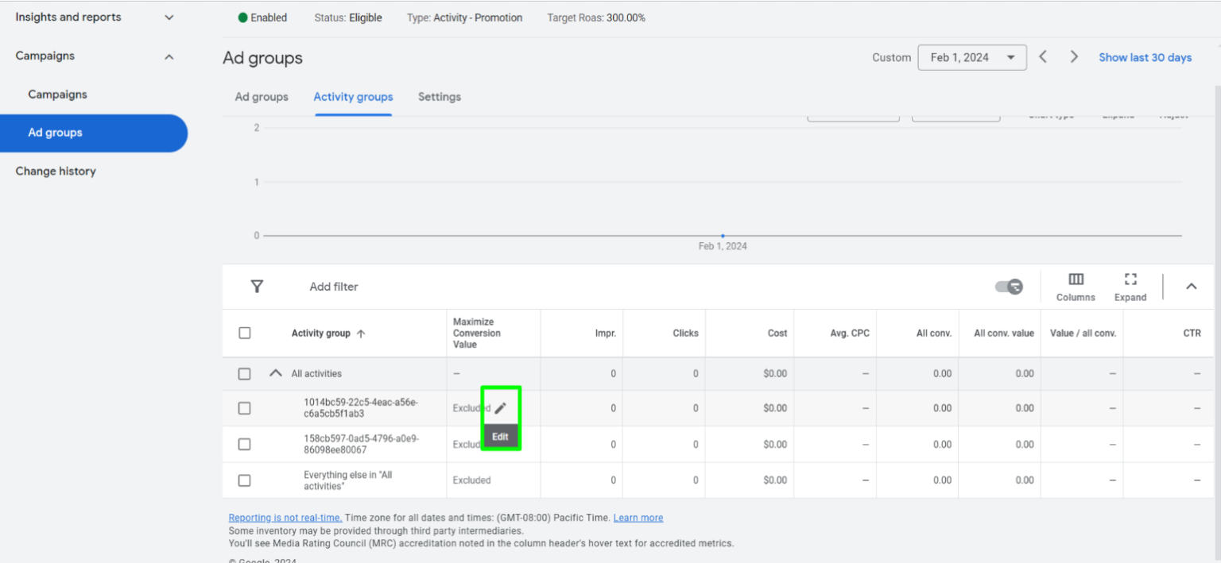Collapse the chart panel with chevron
This screenshot has width=1221, height=563.
1191,287
